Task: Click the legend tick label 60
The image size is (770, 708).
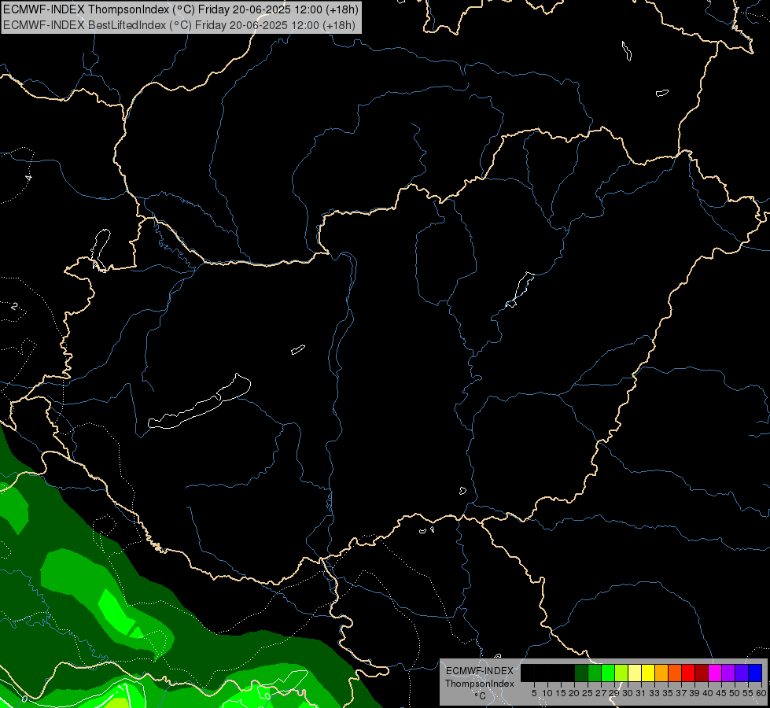Action: click(761, 693)
